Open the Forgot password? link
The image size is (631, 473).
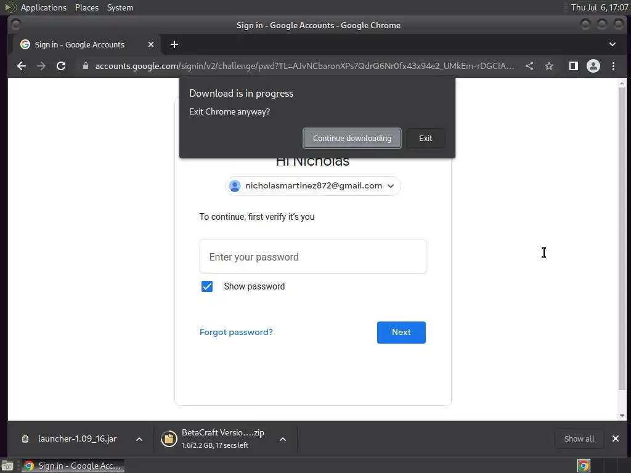(236, 332)
